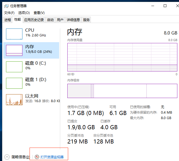Open the 查看(V) menu
This screenshot has height=161, width=179.
point(39,13)
